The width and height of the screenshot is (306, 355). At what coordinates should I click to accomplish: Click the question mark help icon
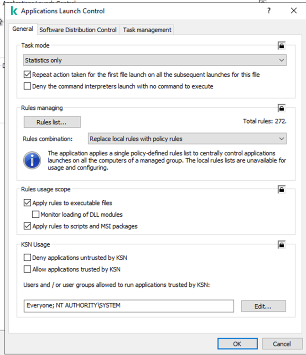(269, 11)
